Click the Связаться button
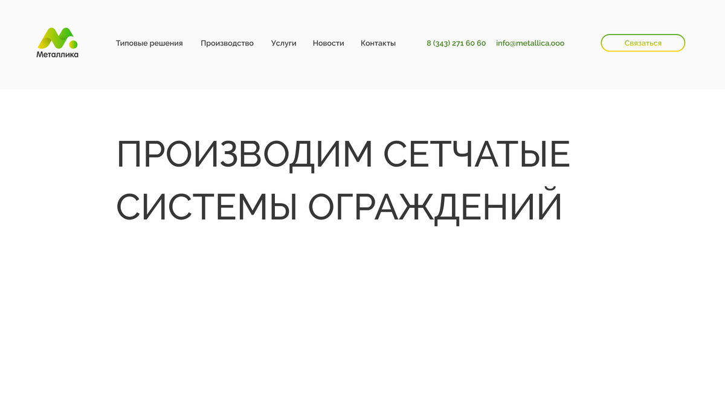 [x=643, y=43]
